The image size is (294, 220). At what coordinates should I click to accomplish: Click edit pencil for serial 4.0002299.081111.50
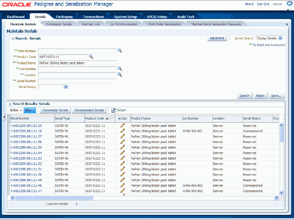[123, 174]
